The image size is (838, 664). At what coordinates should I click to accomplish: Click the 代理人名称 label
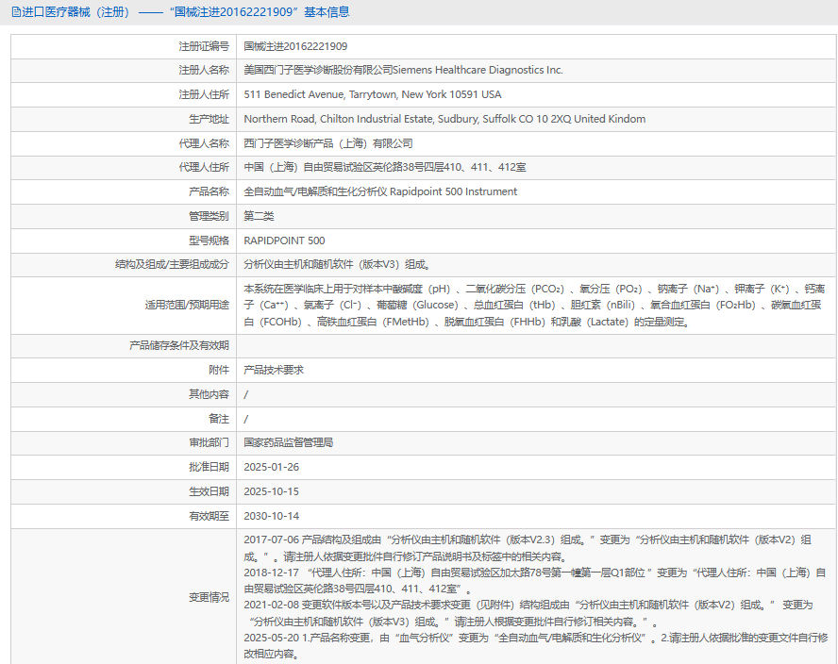[x=204, y=143]
